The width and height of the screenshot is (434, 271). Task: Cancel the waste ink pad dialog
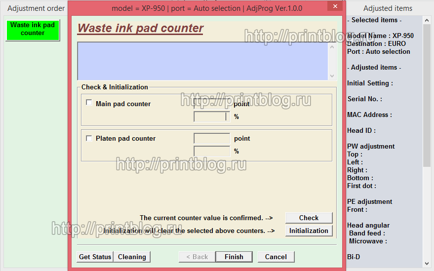point(276,257)
